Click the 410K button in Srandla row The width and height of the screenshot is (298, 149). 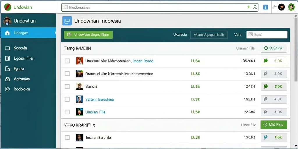click(x=274, y=86)
